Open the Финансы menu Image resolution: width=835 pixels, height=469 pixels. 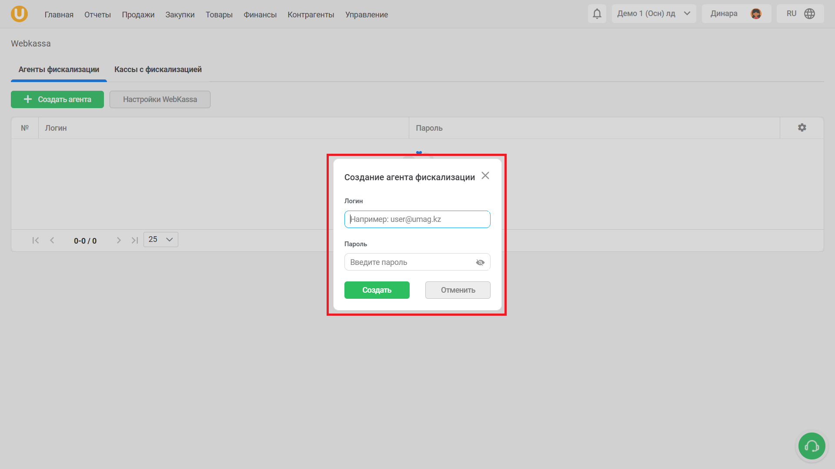(260, 15)
